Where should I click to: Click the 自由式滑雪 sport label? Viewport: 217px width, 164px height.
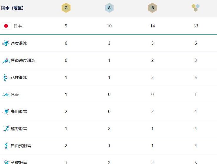pyautogui.click(x=21, y=146)
